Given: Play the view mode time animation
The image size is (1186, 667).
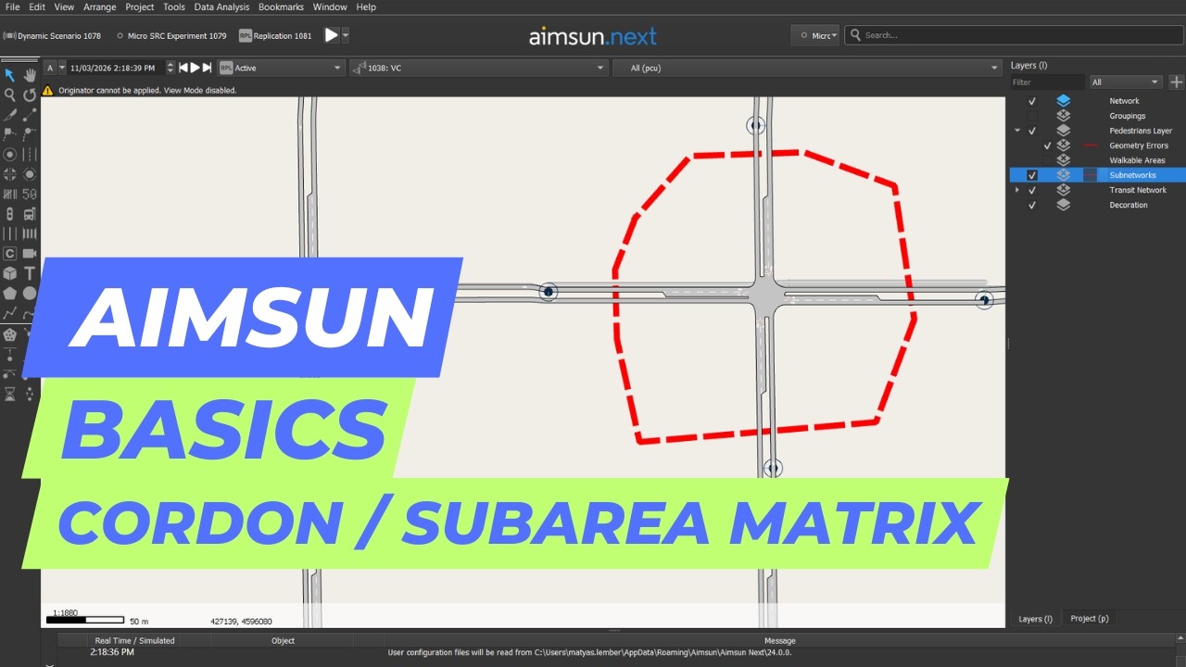Looking at the screenshot, I should [x=196, y=68].
